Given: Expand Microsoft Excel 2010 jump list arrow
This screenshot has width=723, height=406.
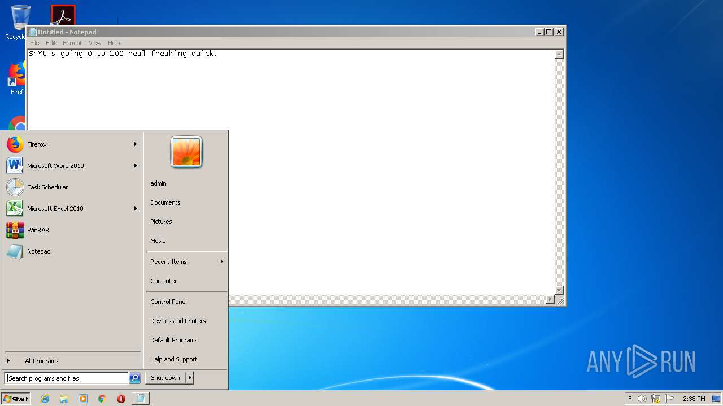Looking at the screenshot, I should pyautogui.click(x=136, y=209).
